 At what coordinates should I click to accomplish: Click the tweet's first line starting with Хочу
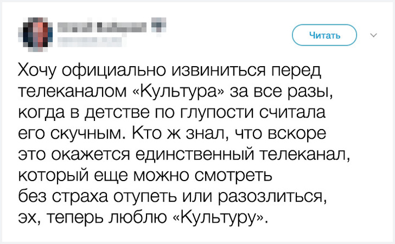click(x=170, y=72)
